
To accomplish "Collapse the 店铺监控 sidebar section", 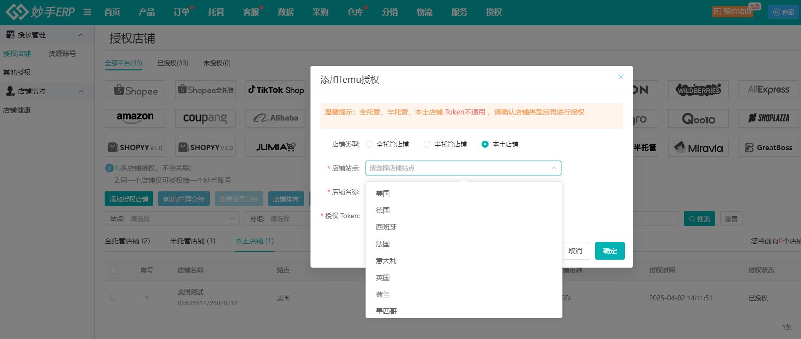I will [81, 91].
